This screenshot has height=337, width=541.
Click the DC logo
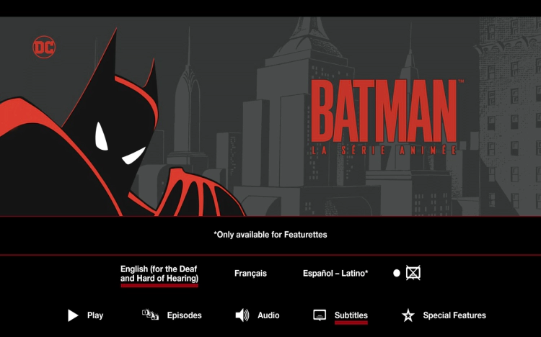coord(44,47)
